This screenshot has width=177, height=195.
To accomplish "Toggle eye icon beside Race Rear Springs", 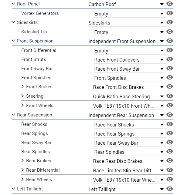I will pos(170,133).
